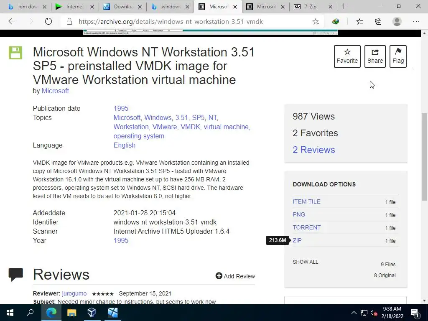The width and height of the screenshot is (428, 321).
Task: Close the 7-Zip tab
Action: click(x=330, y=7)
